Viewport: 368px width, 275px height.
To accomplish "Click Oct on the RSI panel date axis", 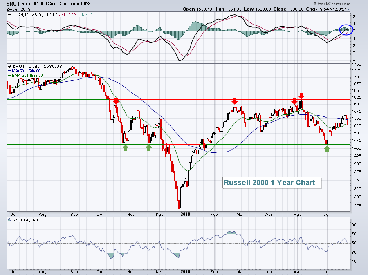I will coord(100,272).
